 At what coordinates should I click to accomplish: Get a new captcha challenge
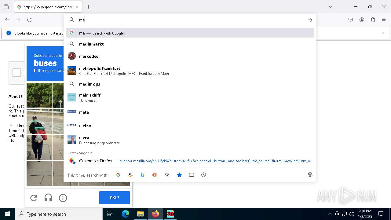click(34, 198)
